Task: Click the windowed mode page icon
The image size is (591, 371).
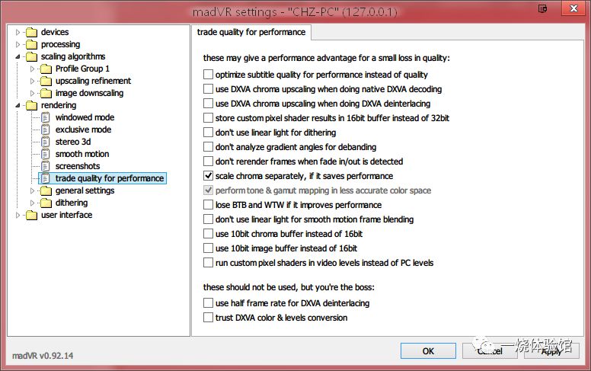Action: [45, 117]
